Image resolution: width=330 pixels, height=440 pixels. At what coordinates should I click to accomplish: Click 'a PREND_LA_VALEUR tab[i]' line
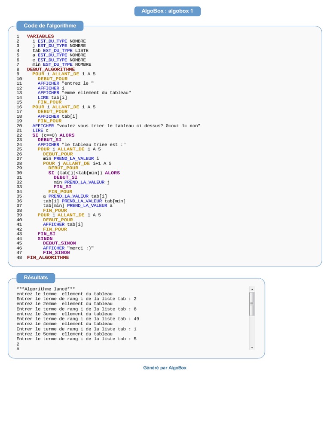[75, 196]
